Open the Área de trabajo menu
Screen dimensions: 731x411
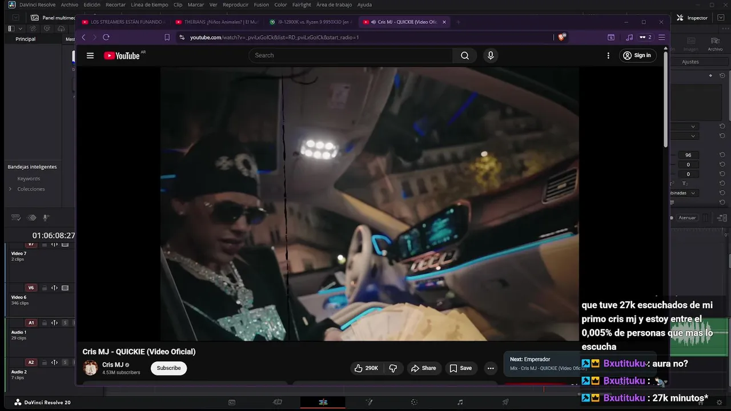(334, 5)
